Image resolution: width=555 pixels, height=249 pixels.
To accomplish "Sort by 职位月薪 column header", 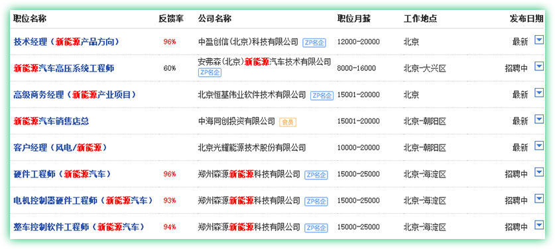I will [x=353, y=19].
